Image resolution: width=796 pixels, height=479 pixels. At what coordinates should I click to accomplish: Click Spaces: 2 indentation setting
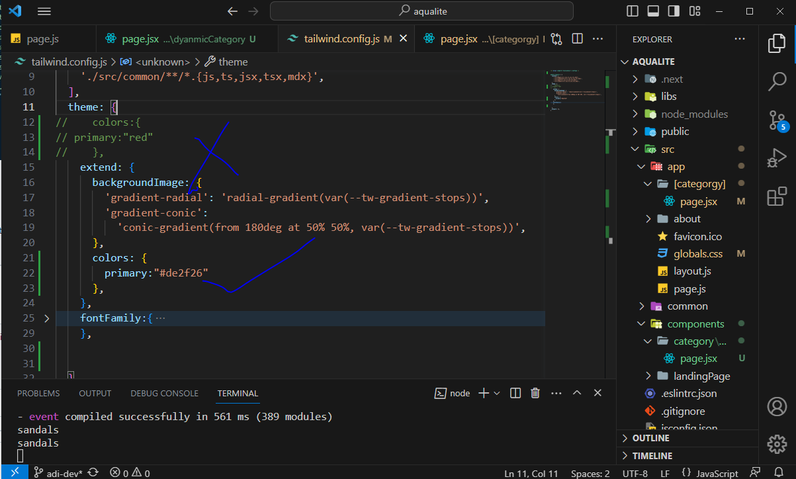click(x=590, y=473)
